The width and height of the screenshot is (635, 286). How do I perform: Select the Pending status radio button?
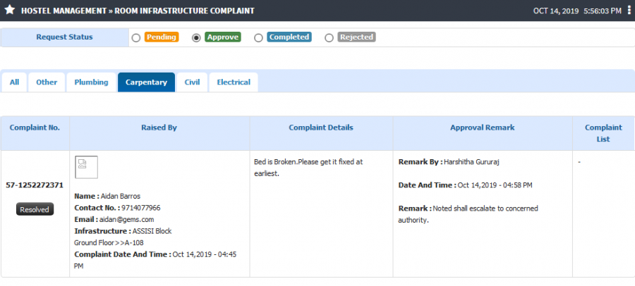pos(136,38)
